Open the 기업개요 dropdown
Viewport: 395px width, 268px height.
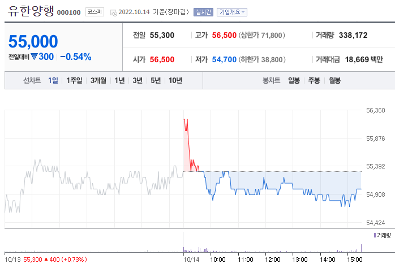pos(232,12)
